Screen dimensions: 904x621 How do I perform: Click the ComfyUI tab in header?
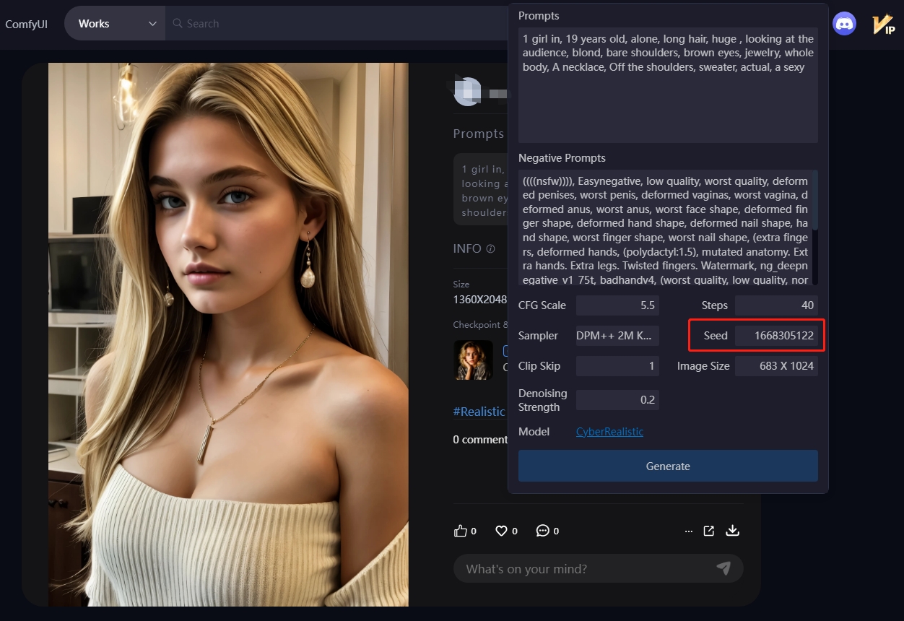27,24
